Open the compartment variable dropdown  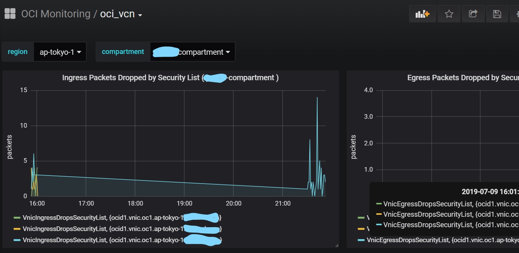click(192, 52)
